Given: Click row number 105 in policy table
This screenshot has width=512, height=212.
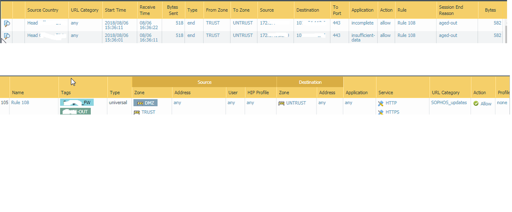Looking at the screenshot, I should pyautogui.click(x=5, y=103).
